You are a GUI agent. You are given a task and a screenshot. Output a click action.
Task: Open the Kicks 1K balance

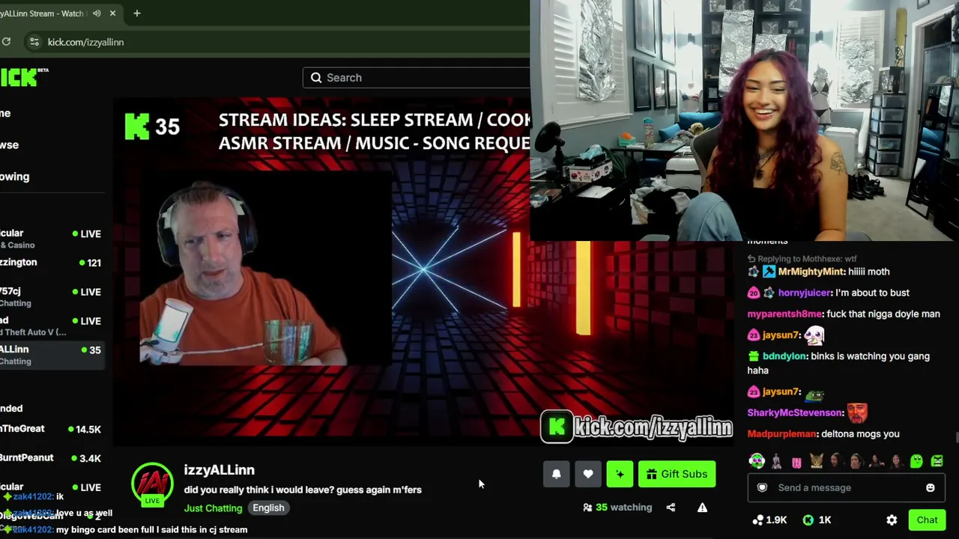click(x=817, y=520)
